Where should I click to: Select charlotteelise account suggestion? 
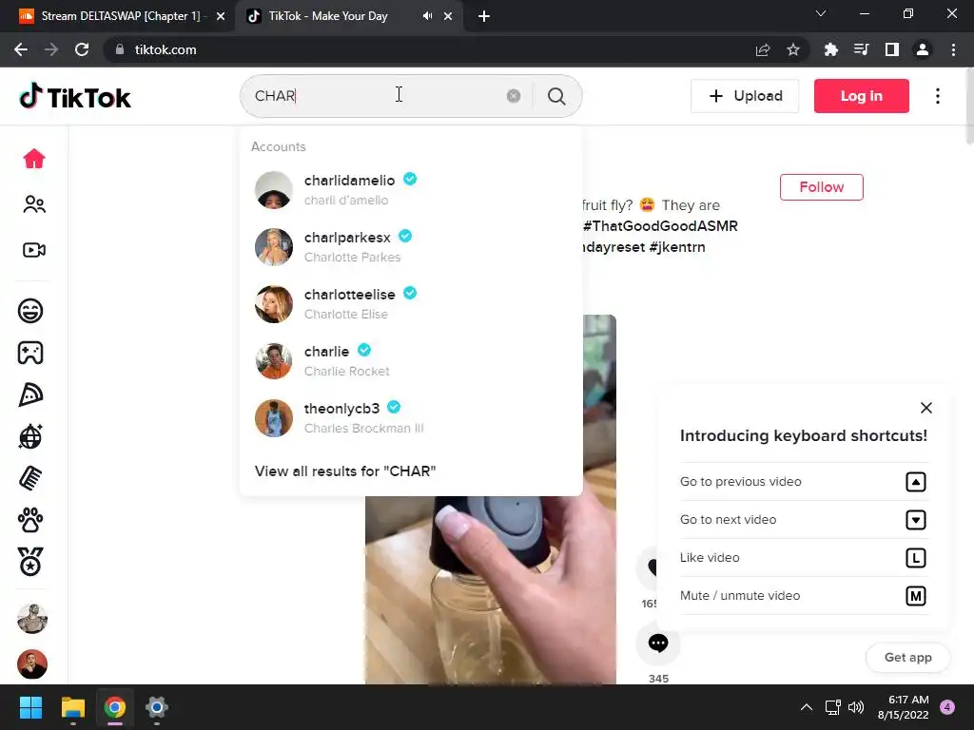click(411, 304)
